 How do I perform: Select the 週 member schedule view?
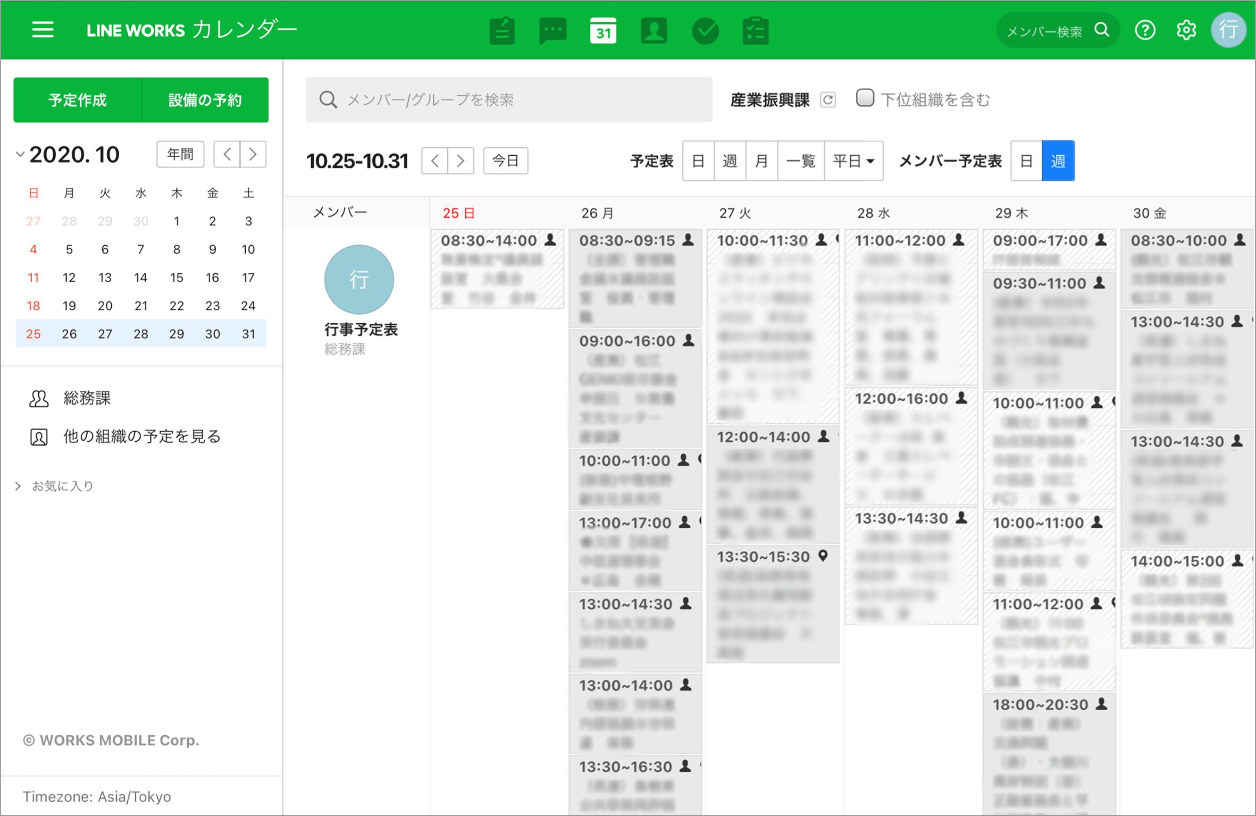click(x=1058, y=161)
